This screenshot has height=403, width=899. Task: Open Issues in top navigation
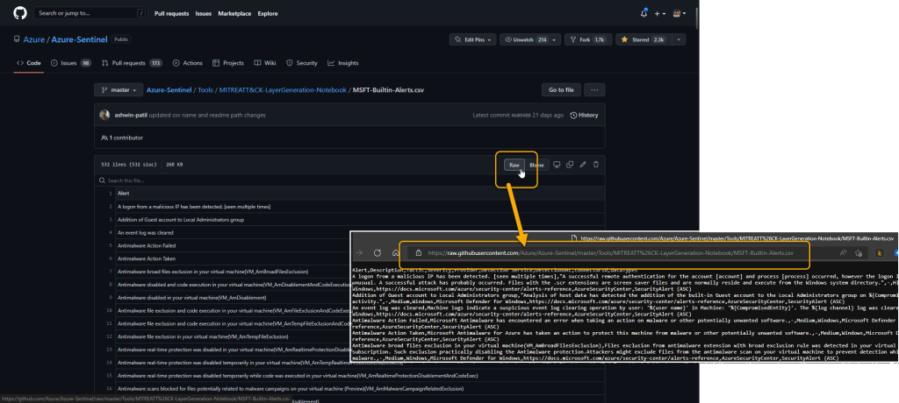[x=203, y=14]
